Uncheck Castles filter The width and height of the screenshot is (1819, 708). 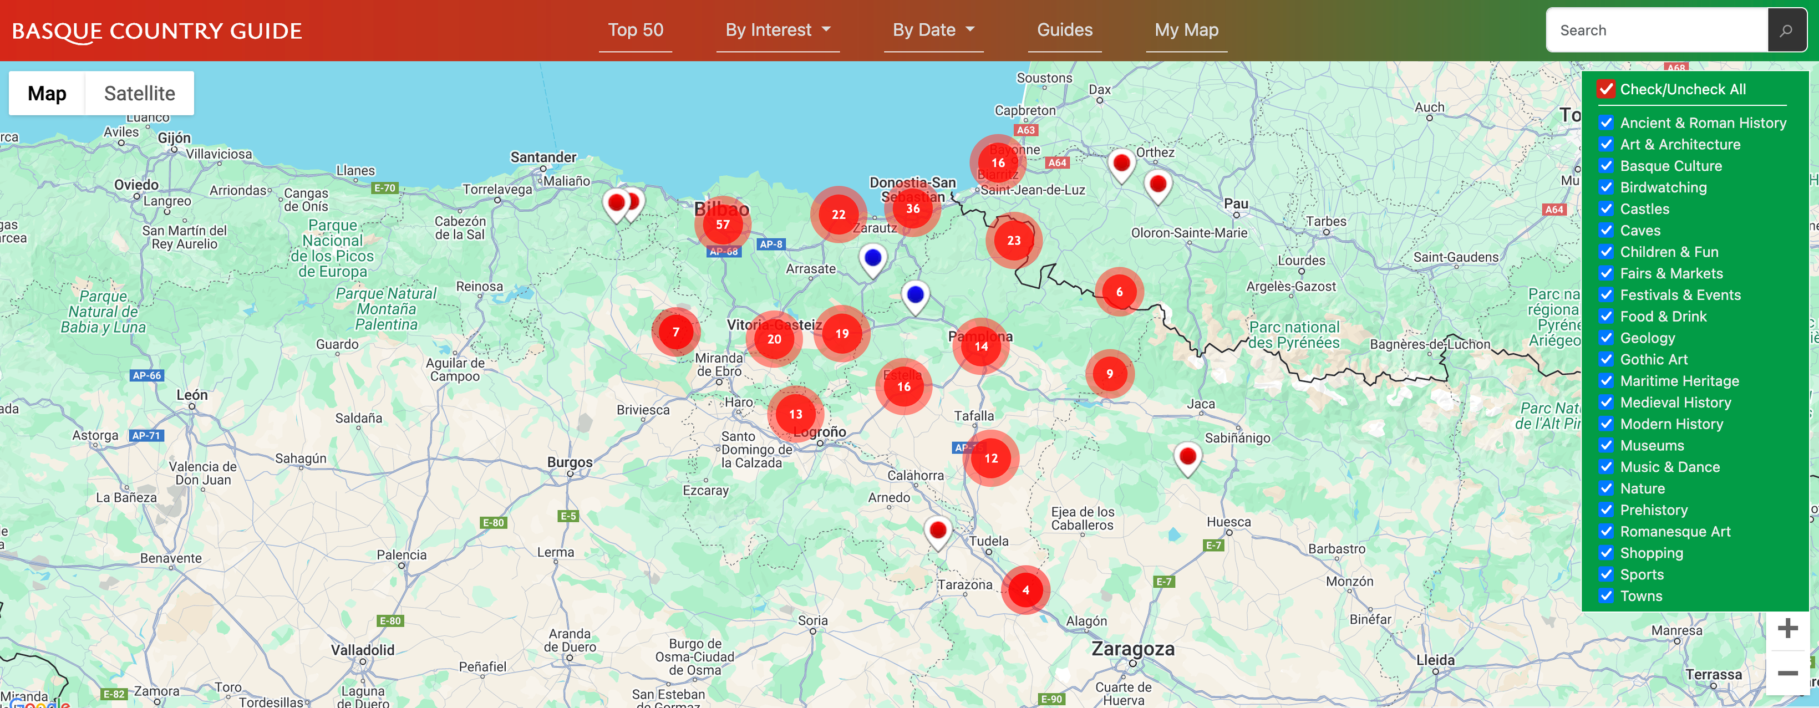[x=1605, y=208]
